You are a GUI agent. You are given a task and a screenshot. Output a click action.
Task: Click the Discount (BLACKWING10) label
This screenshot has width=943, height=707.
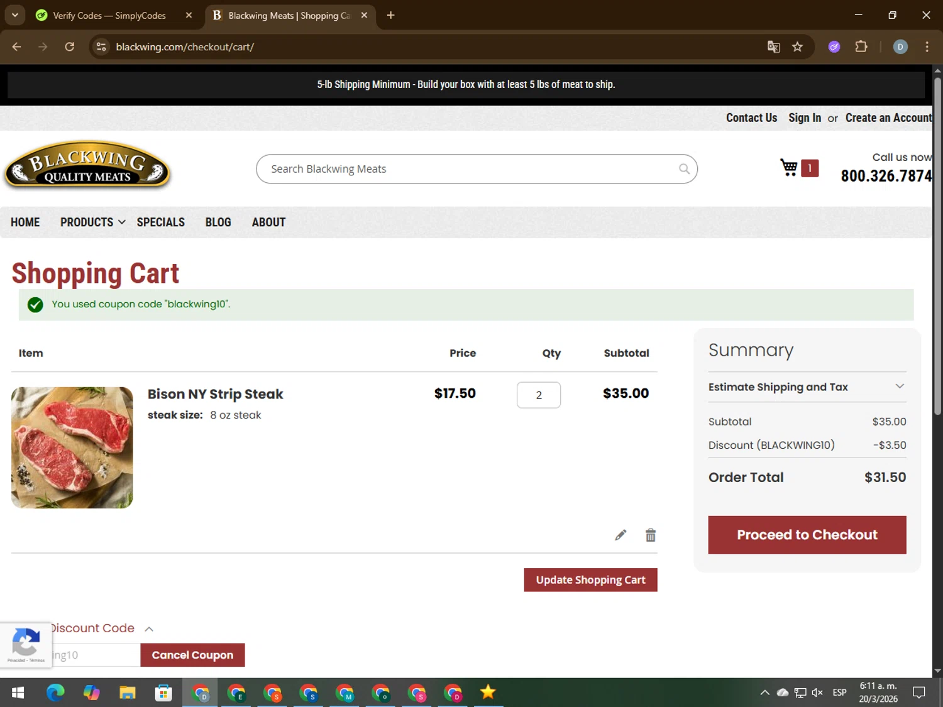[x=771, y=445]
